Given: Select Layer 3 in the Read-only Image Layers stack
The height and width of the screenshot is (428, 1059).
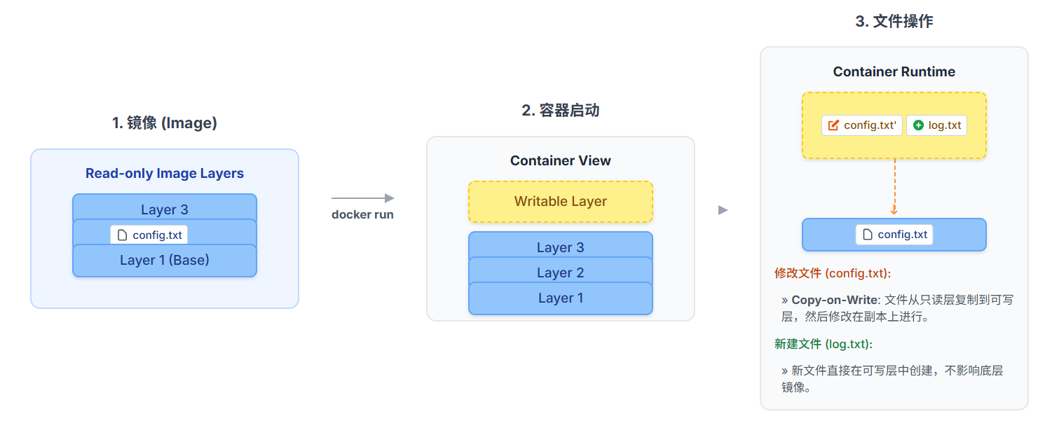Looking at the screenshot, I should [165, 208].
